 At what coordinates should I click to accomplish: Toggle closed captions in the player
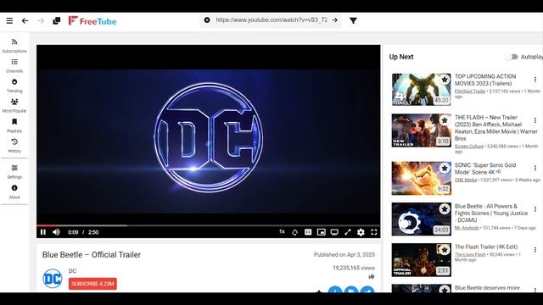tap(308, 232)
